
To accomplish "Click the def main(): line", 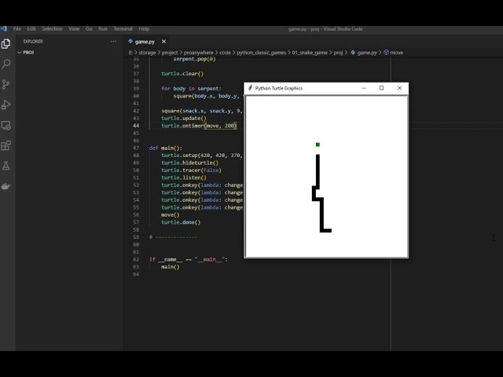I will [166, 148].
